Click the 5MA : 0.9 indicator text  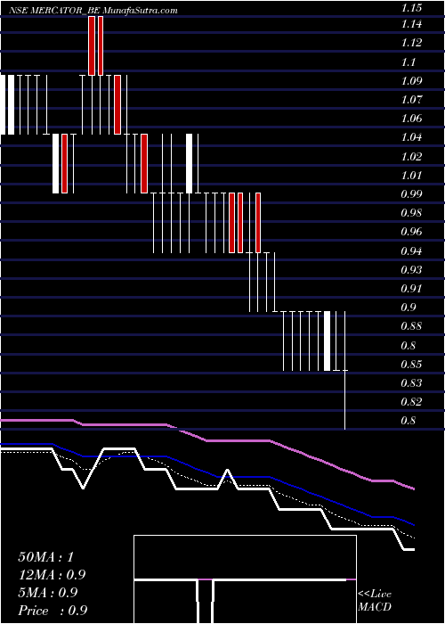[48, 593]
